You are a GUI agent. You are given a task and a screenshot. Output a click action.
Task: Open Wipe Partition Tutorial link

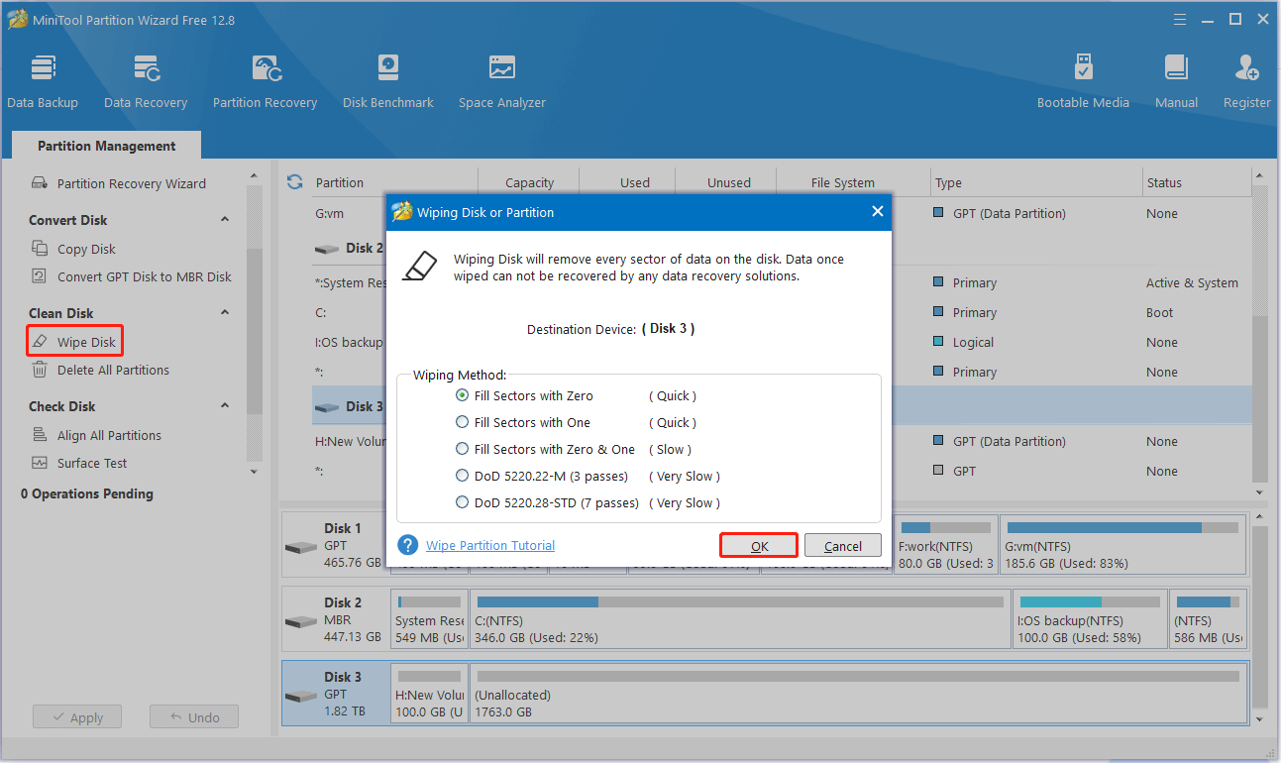pos(490,545)
